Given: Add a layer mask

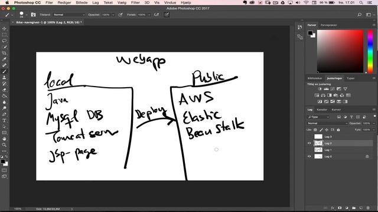Looking at the screenshot, I should [340, 208].
